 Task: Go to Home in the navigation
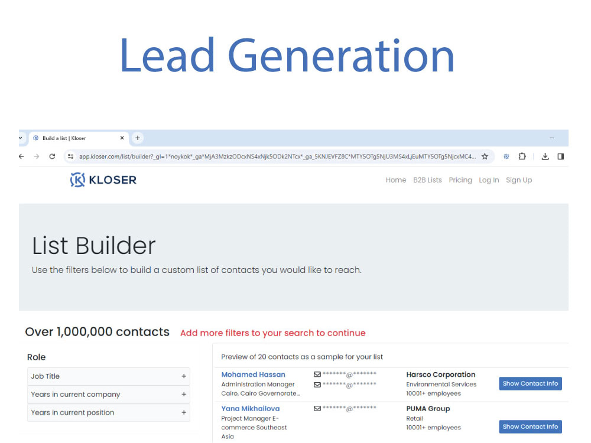pos(396,180)
